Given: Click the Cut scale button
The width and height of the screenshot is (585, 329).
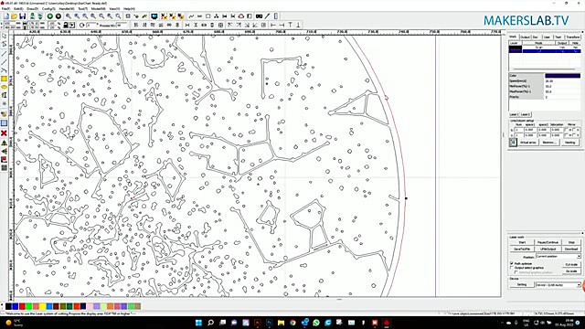Looking at the screenshot, I should point(571,264).
